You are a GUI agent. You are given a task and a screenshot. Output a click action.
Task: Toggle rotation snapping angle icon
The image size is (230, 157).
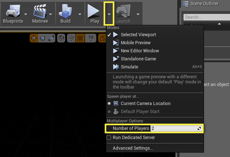coord(102,38)
